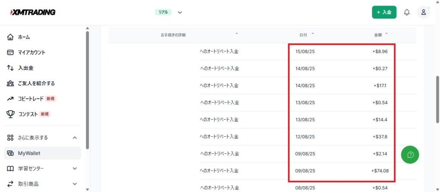Expand the 取引商品 submenu

click(x=74, y=184)
